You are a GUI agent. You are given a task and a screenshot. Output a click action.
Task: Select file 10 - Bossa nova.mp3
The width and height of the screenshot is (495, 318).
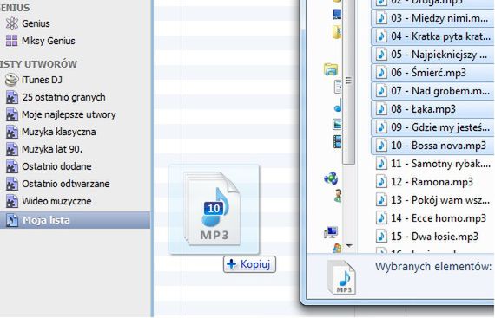[432, 146]
